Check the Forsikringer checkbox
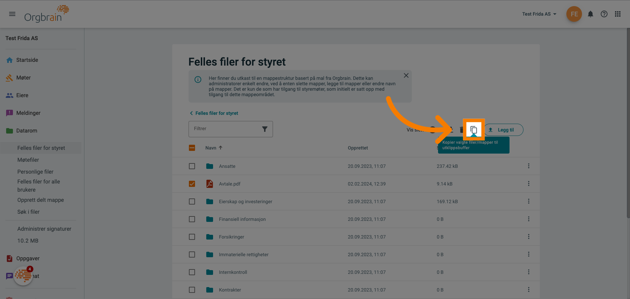Screen dimensions: 630x299 click(x=192, y=237)
